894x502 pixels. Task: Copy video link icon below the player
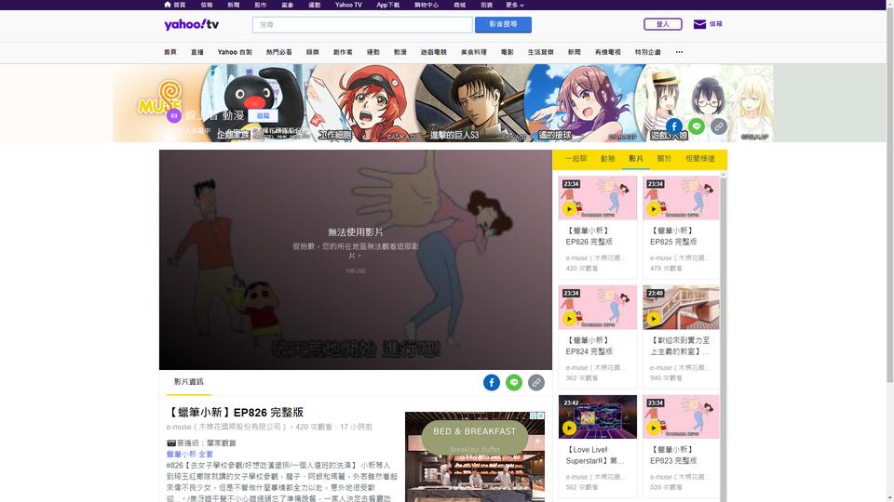(x=536, y=382)
